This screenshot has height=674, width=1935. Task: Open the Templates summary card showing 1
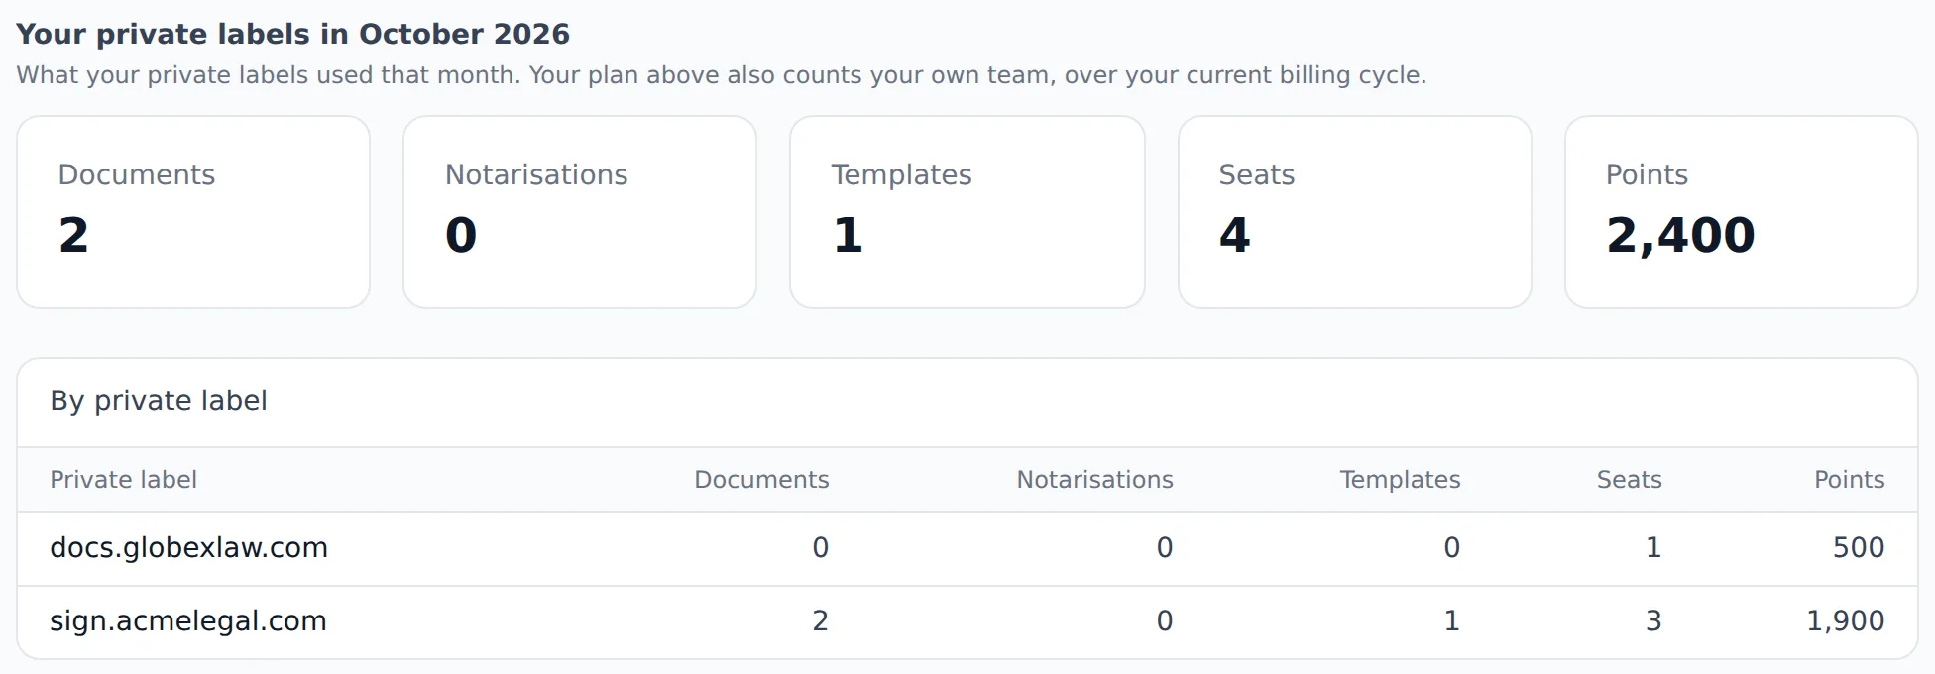967,212
